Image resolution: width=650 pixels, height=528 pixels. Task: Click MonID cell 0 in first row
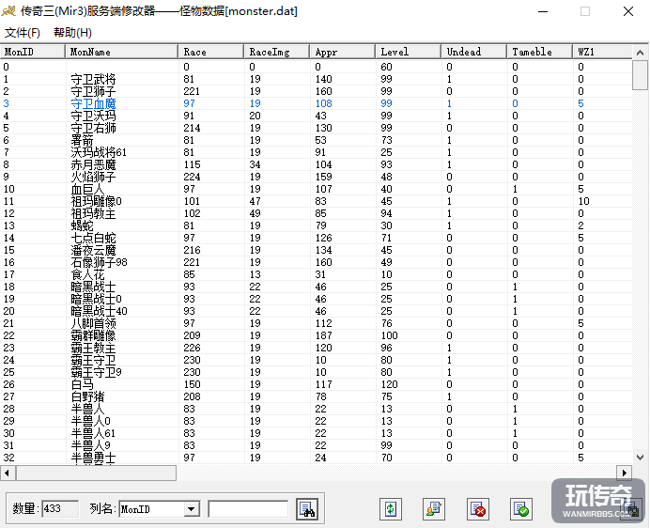point(6,67)
